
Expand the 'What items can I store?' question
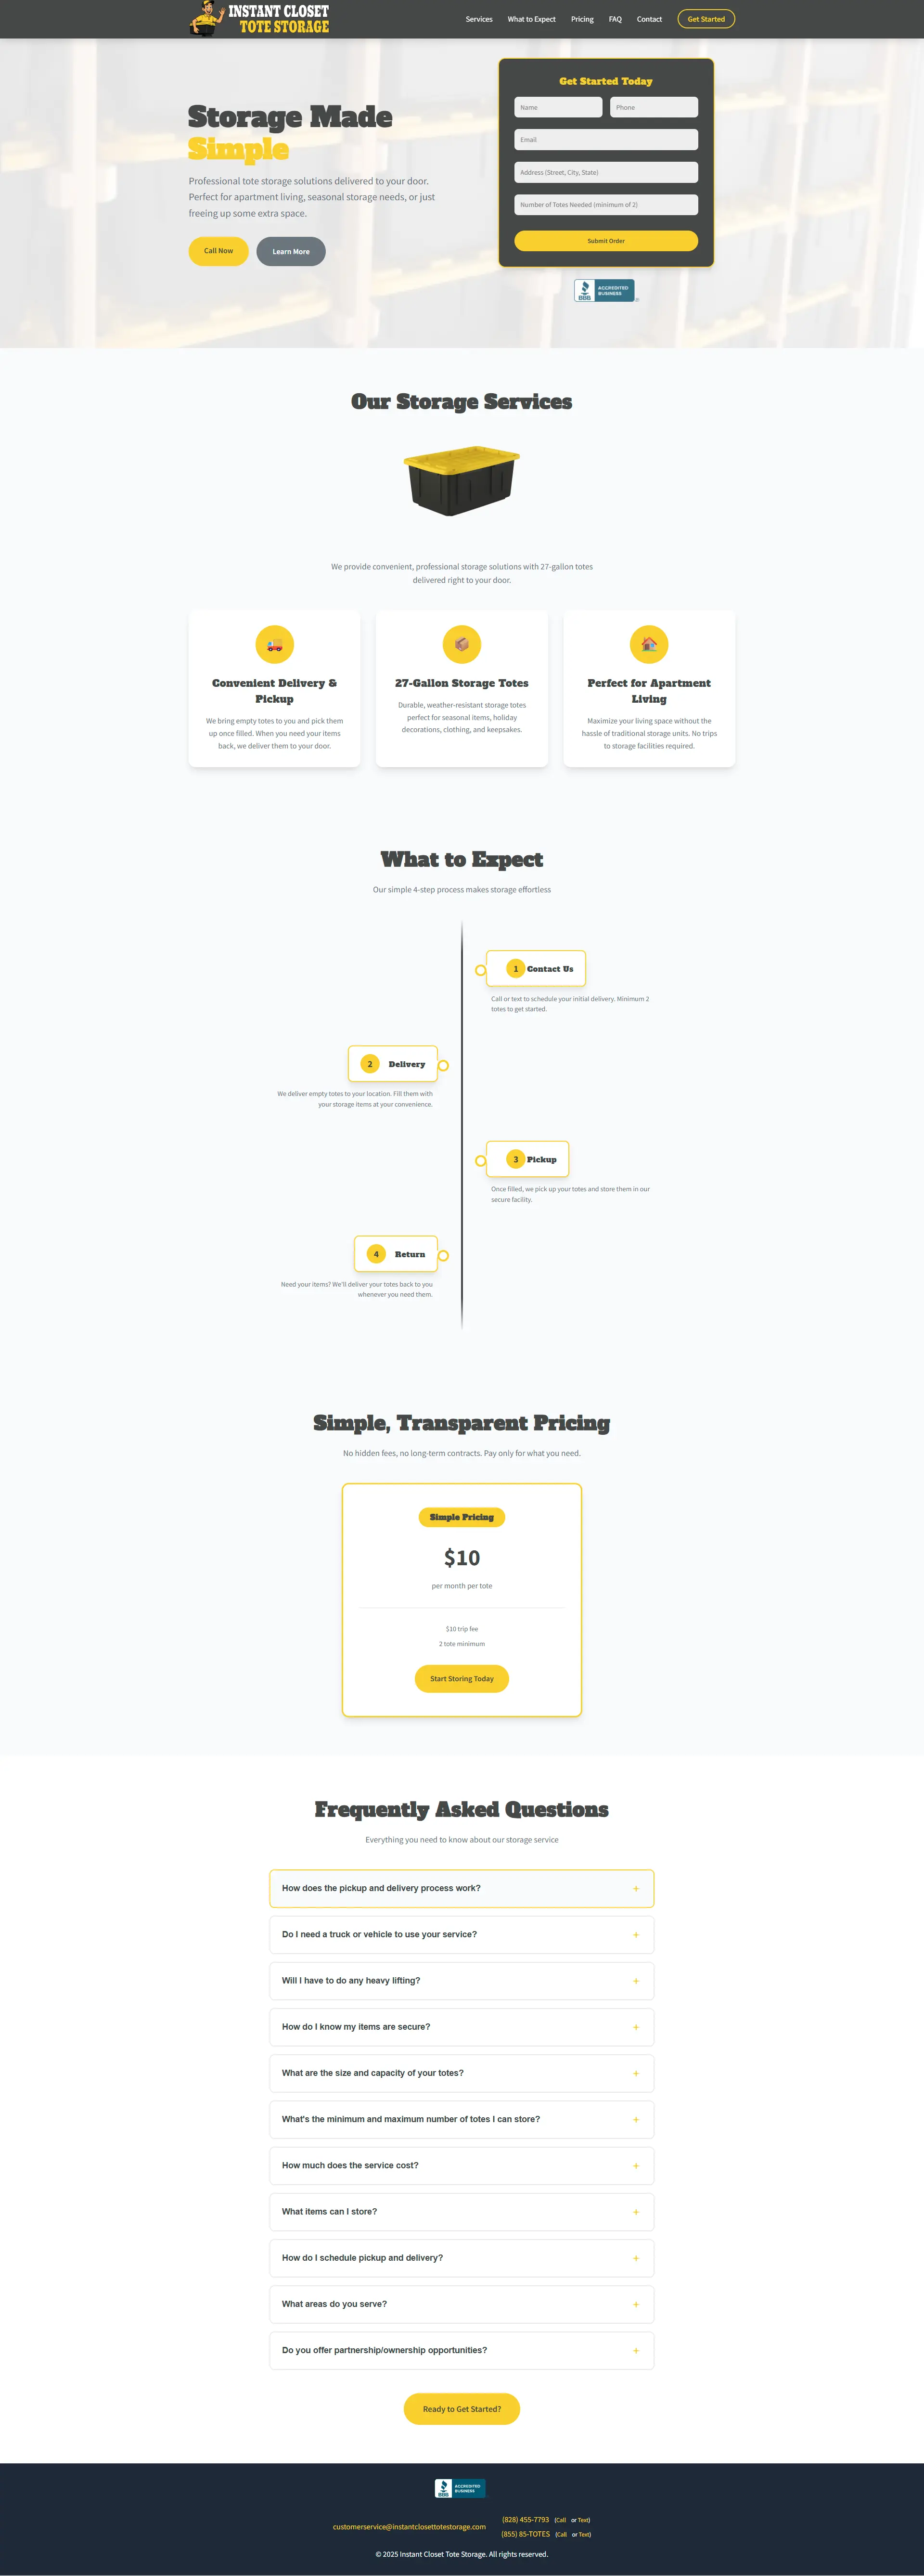click(462, 2211)
